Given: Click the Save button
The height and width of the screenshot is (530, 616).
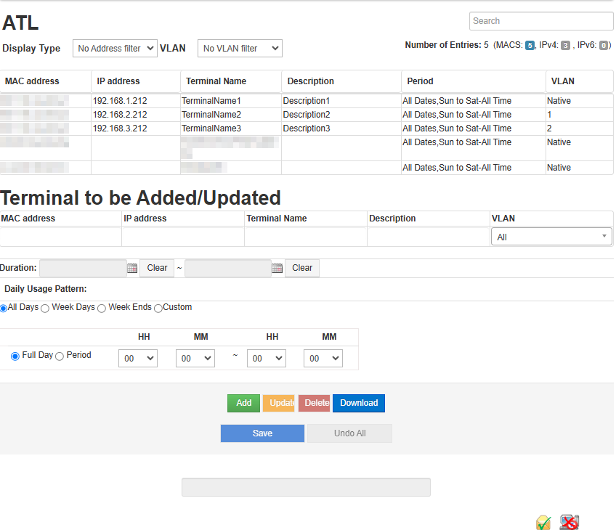Looking at the screenshot, I should (262, 433).
